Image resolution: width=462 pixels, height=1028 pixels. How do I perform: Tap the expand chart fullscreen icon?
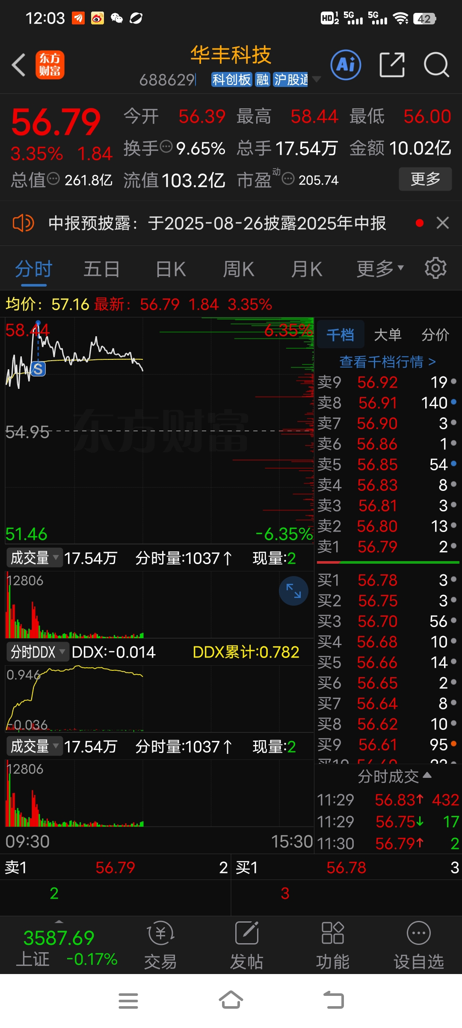point(293,591)
